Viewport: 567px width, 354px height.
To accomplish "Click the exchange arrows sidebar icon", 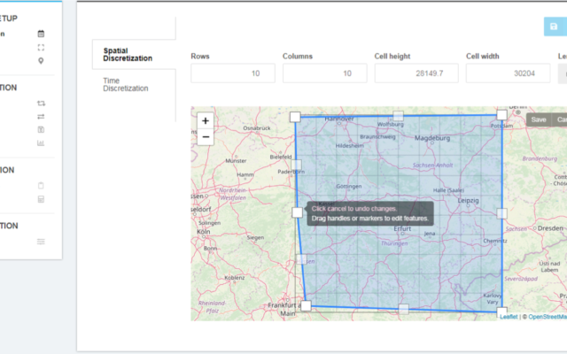I will [x=41, y=116].
